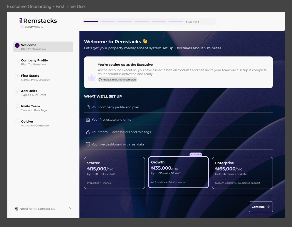This screenshot has height=227, width=292.
Task: Go to Company Profile step
Action: pyautogui.click(x=43, y=62)
